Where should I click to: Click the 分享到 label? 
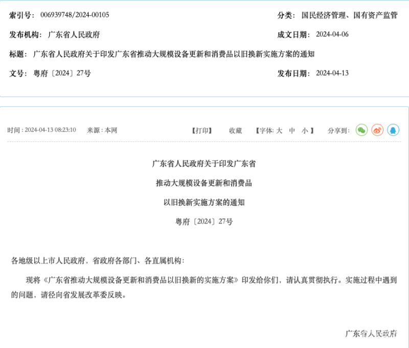tap(338, 131)
